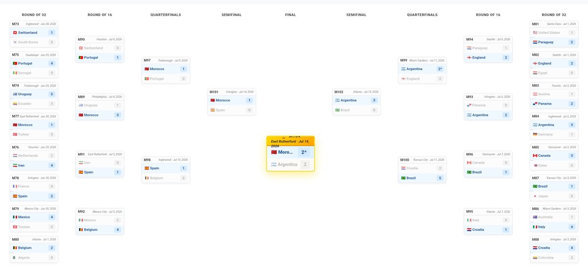Click Argentina's score 3 in M102
Viewport: 588px width, 280px height.
(x=374, y=101)
